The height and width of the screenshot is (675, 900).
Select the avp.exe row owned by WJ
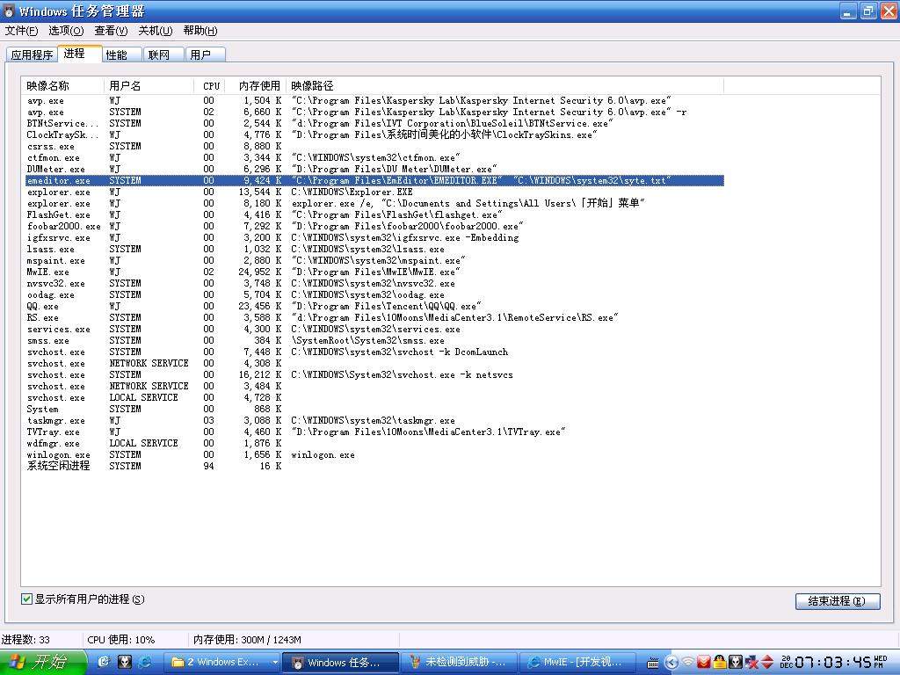374,100
